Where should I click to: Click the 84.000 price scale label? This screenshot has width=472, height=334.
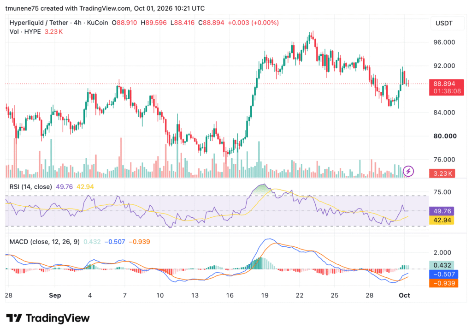tap(444, 113)
